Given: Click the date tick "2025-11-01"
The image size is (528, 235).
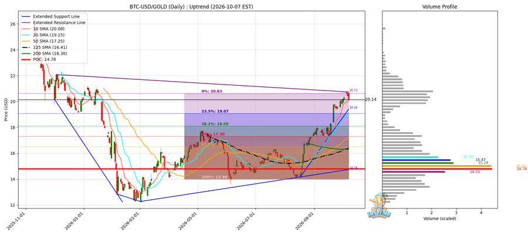Looking at the screenshot, I should (17, 221).
